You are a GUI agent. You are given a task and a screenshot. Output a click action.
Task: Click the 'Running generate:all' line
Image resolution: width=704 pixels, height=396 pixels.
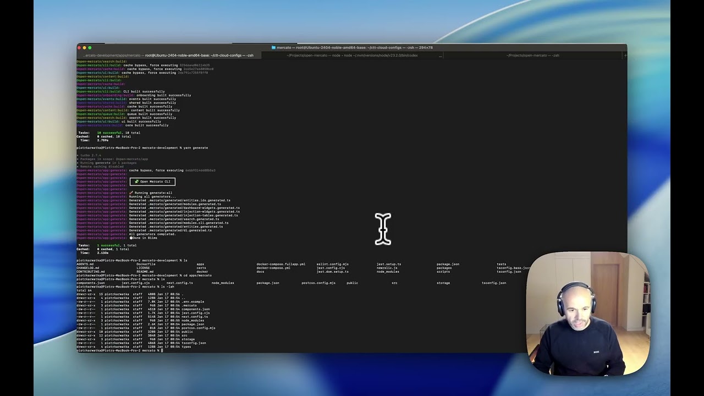tap(151, 193)
